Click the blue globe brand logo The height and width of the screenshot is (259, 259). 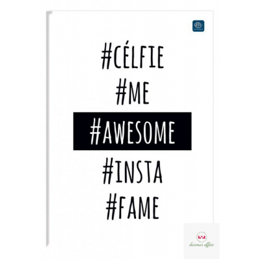[x=198, y=26]
